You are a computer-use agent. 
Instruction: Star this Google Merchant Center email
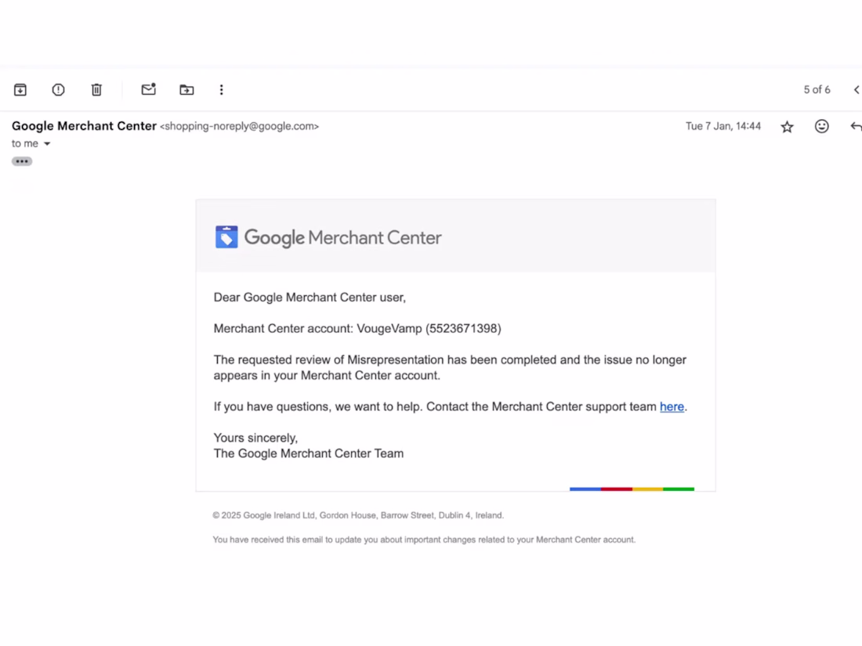(788, 127)
